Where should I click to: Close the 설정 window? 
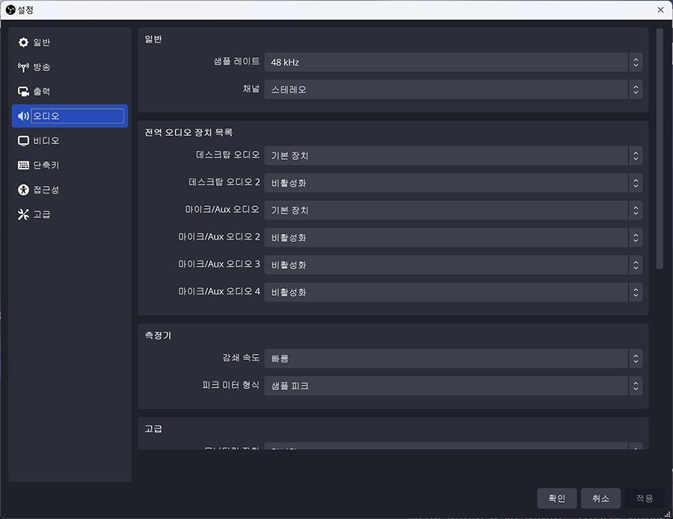pyautogui.click(x=660, y=10)
